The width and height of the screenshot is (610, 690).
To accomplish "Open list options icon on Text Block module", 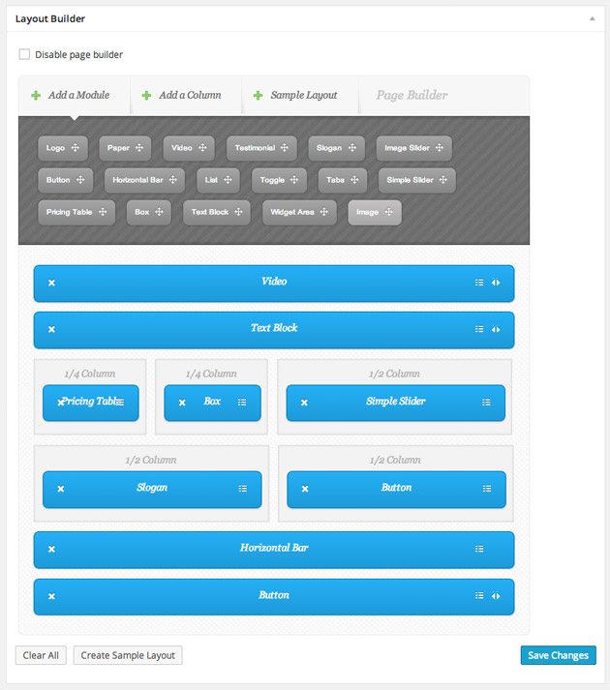I will (479, 329).
